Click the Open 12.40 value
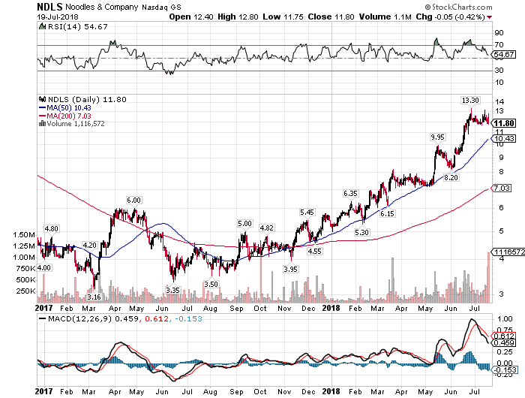The height and width of the screenshot is (398, 525). [x=190, y=17]
